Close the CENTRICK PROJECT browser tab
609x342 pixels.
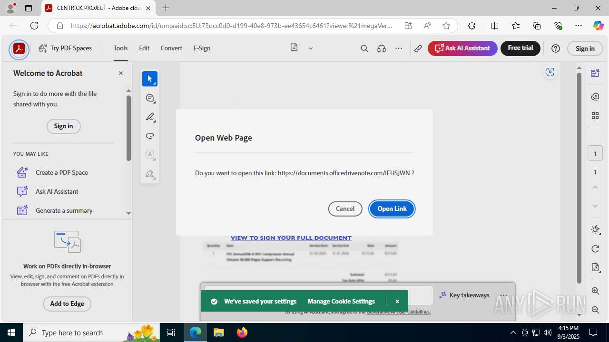point(148,8)
